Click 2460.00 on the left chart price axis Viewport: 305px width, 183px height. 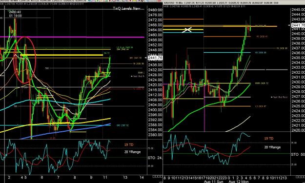(x=155, y=35)
